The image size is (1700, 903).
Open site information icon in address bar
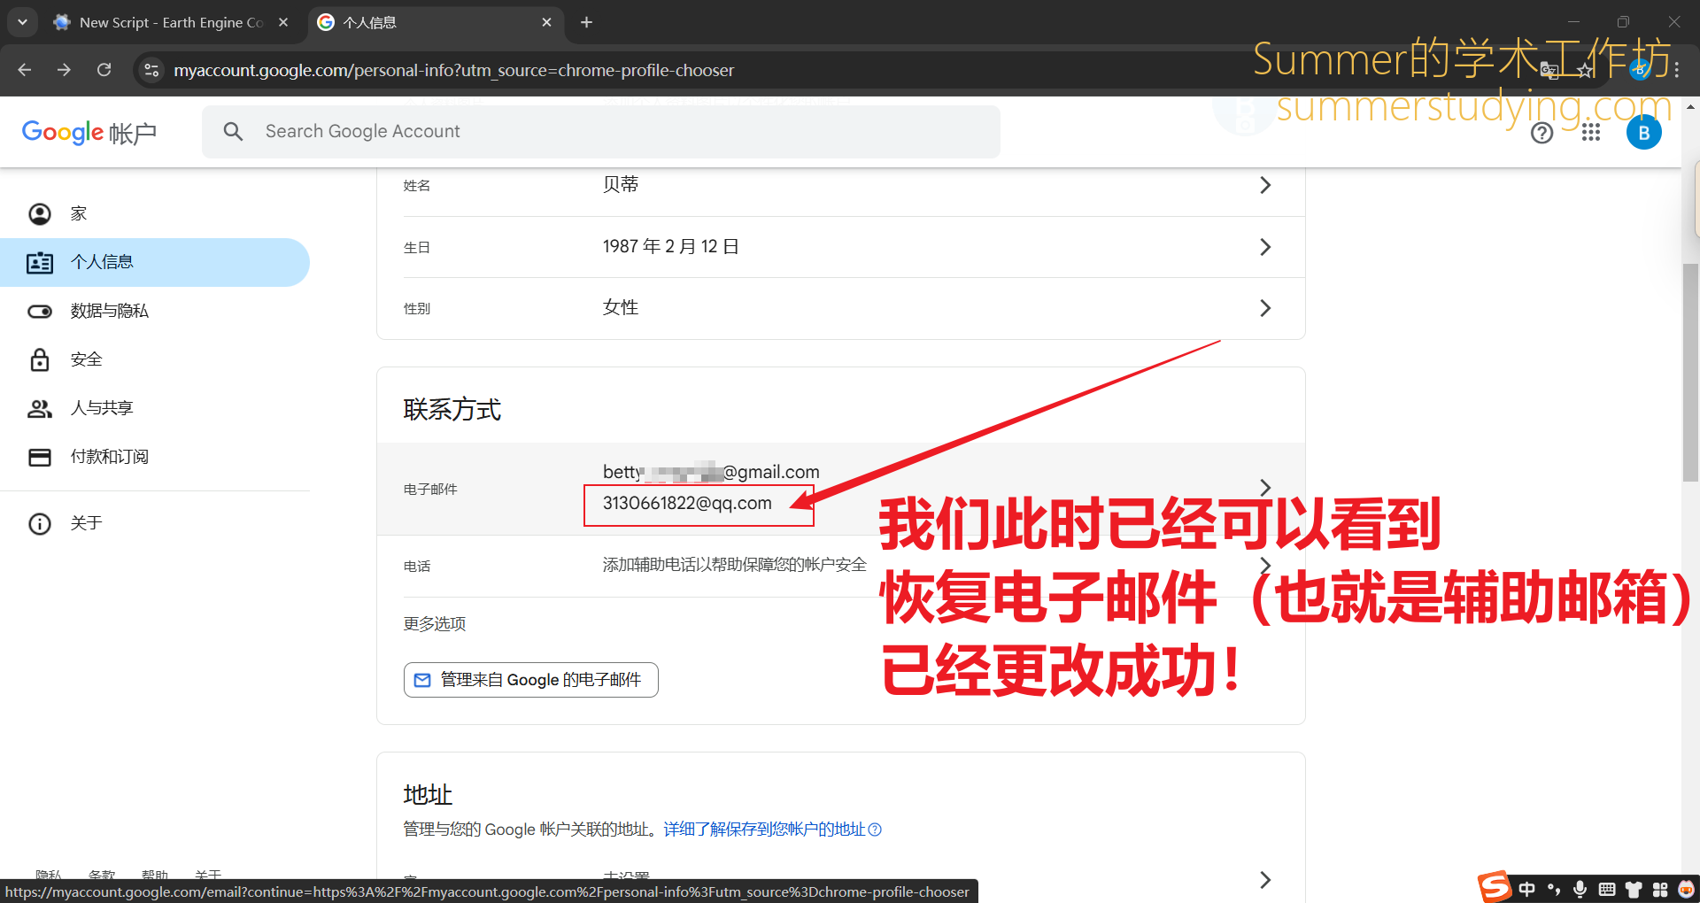[x=151, y=70]
